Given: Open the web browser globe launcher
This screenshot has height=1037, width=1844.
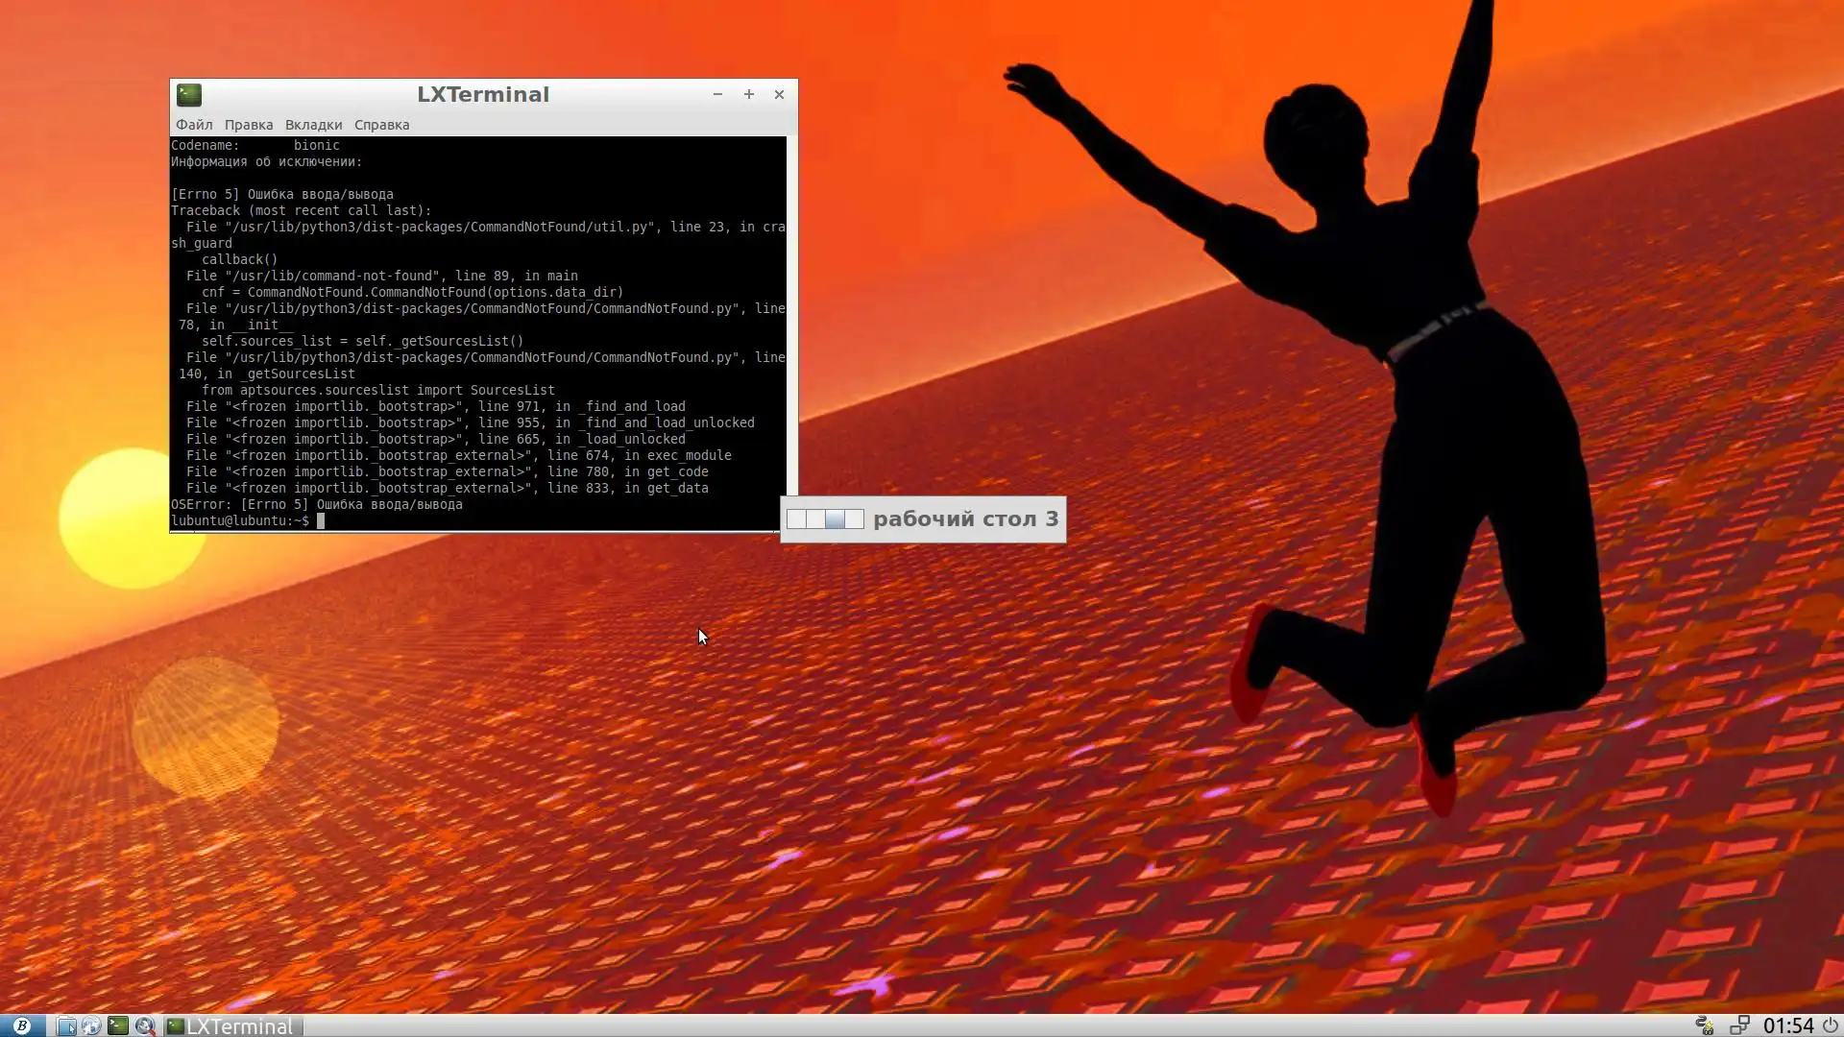Looking at the screenshot, I should coord(91,1025).
